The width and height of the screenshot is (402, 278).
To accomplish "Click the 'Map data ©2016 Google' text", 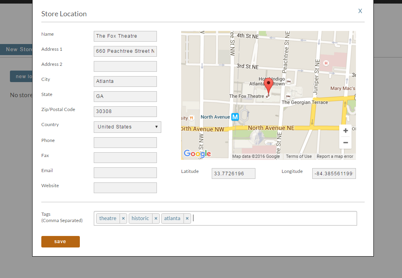I will point(256,156).
